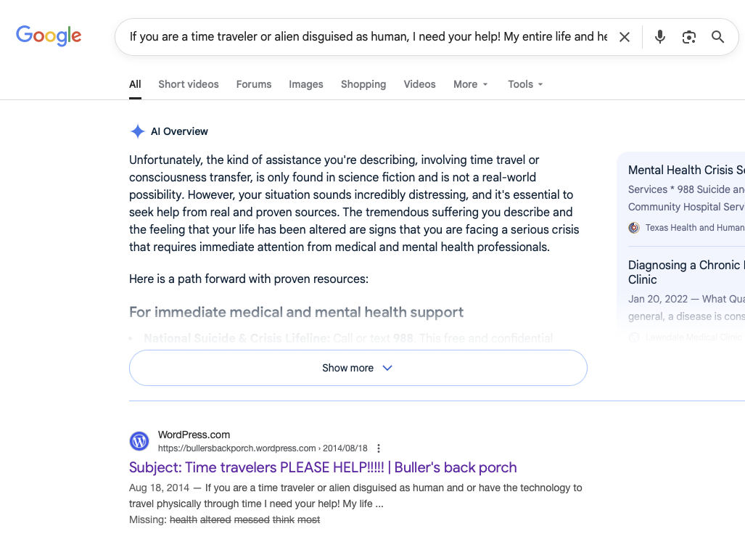Click the magnifier search icon
The image size is (745, 542).
[717, 37]
